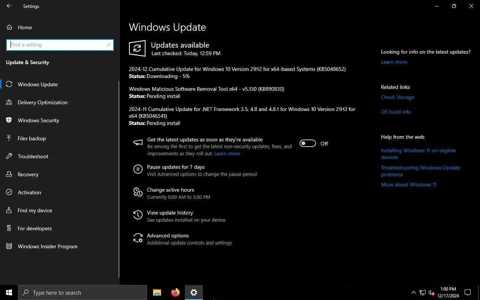This screenshot has height=300, width=480.
Task: Open More about Windows 11 link
Action: point(409,184)
